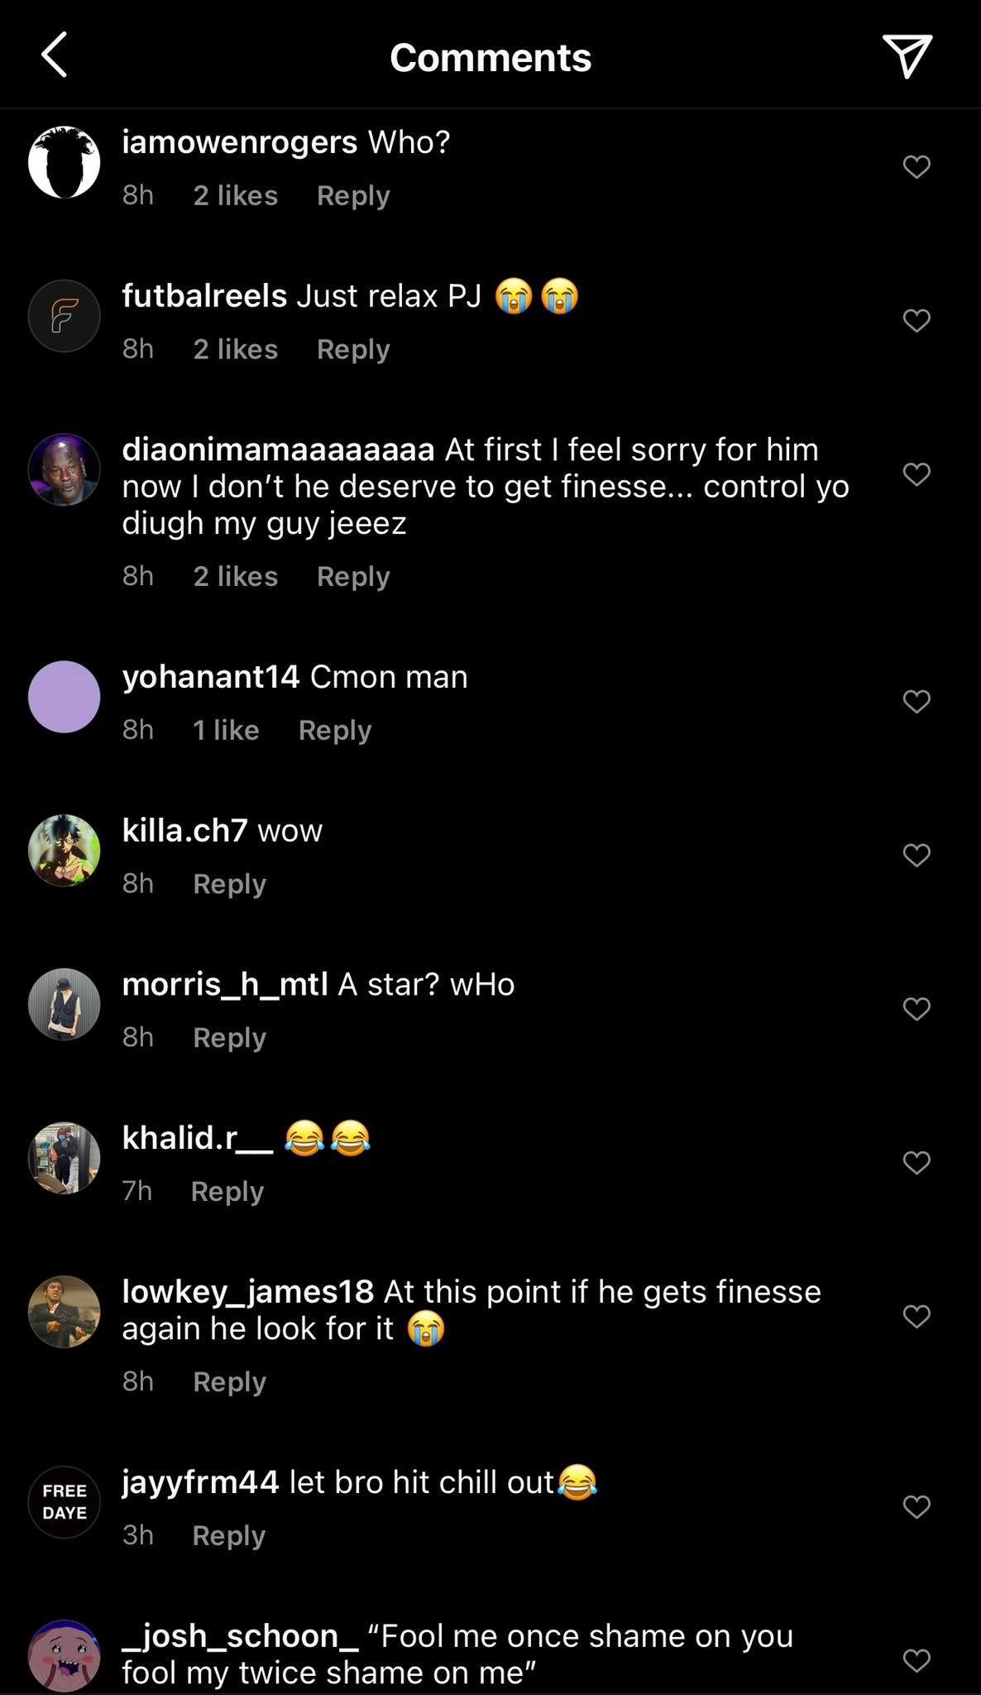The image size is (981, 1695).
Task: Heart the comment by diaonimamaaaaaaa
Action: [916, 474]
